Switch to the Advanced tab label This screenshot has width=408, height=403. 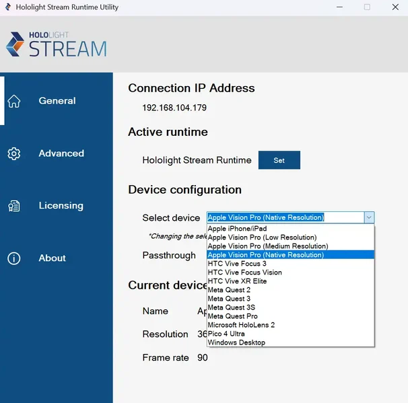[x=61, y=153]
